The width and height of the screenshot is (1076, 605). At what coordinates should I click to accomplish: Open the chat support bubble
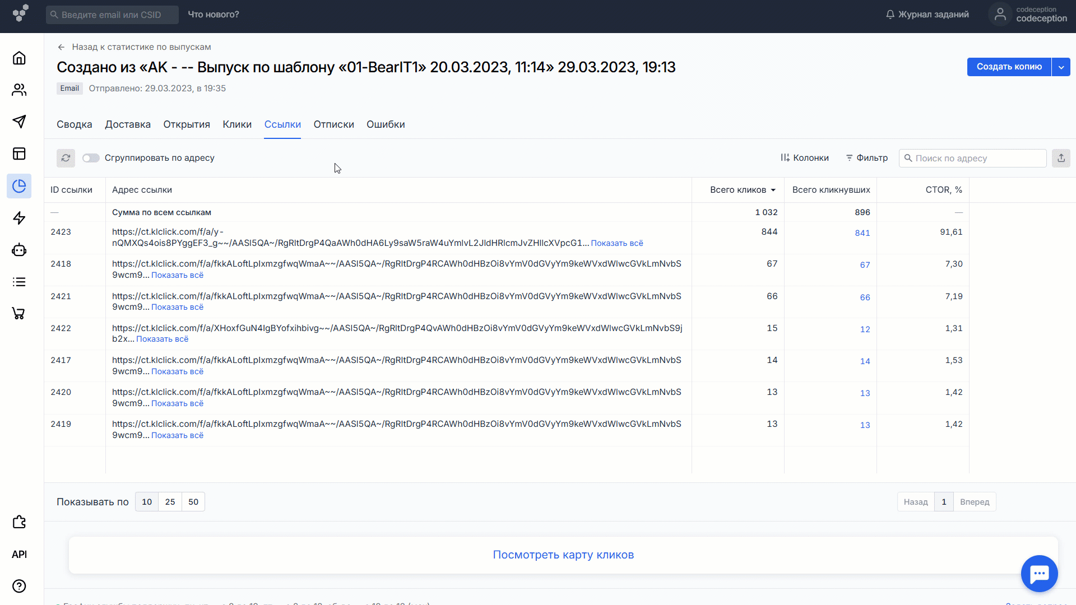pyautogui.click(x=1039, y=573)
